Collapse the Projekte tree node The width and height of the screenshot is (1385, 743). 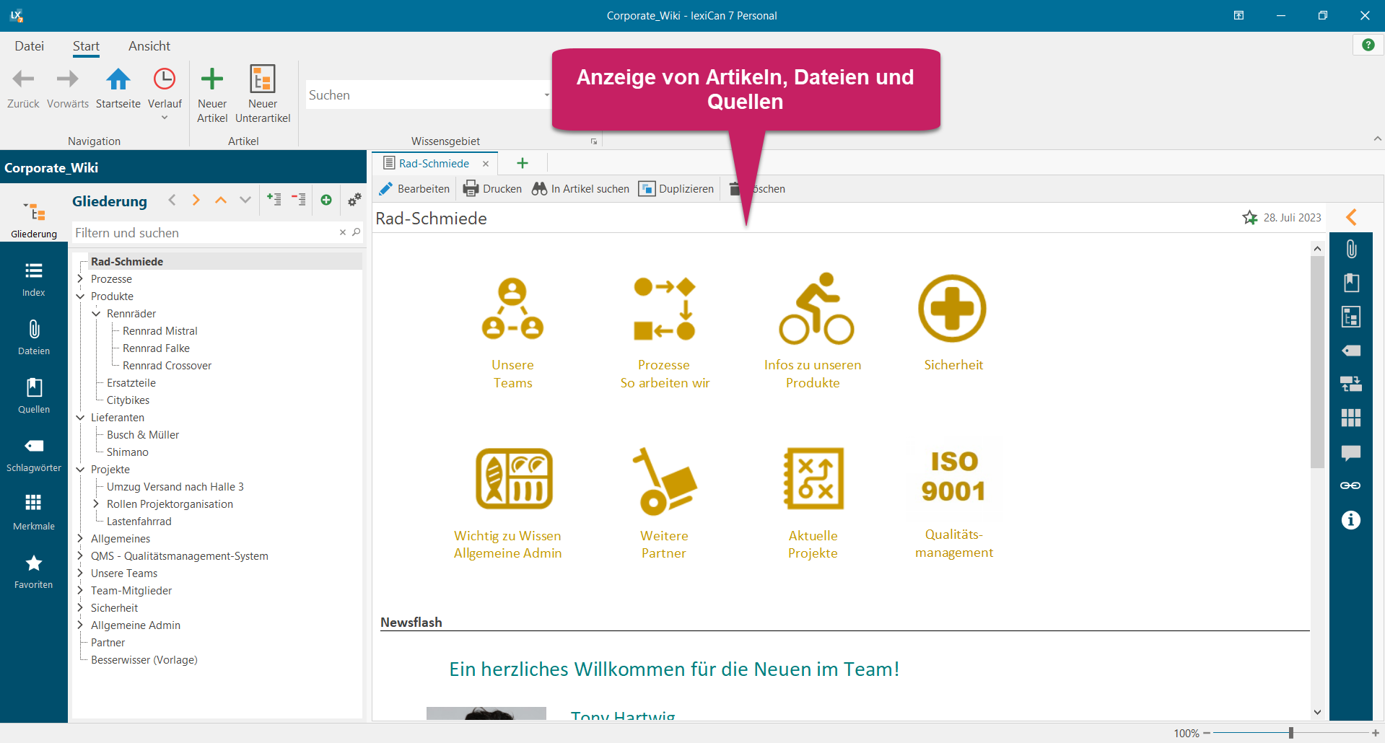(x=80, y=470)
